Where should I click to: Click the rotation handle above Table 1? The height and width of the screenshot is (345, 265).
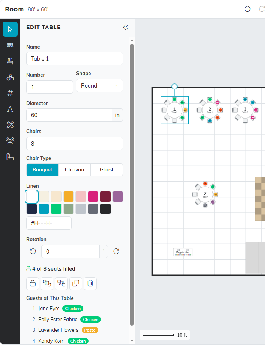(175, 86)
